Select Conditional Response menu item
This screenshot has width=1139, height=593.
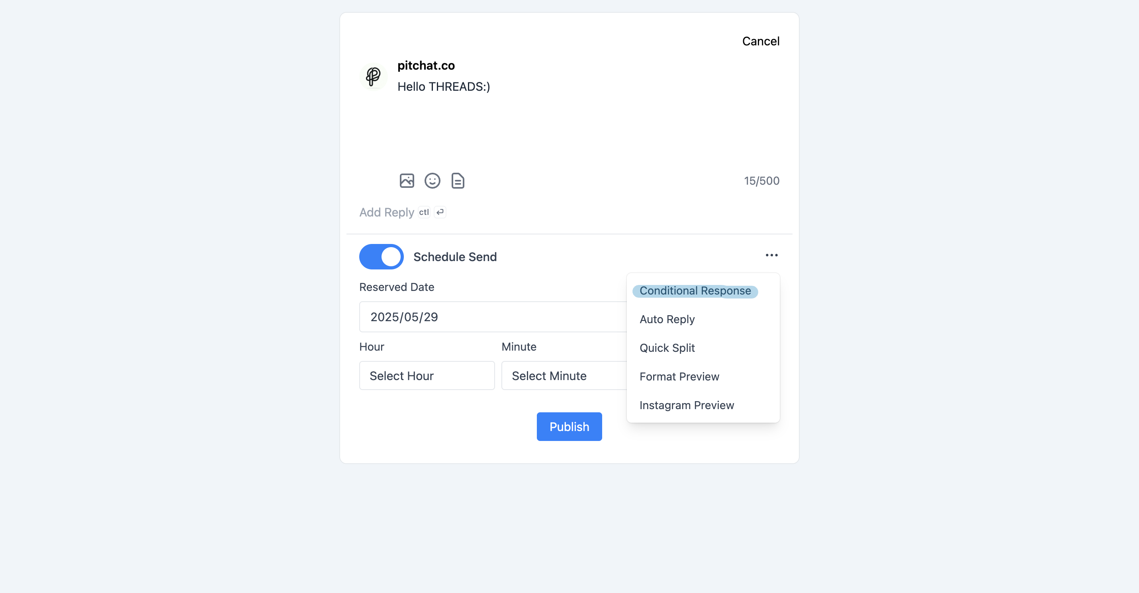click(x=695, y=291)
